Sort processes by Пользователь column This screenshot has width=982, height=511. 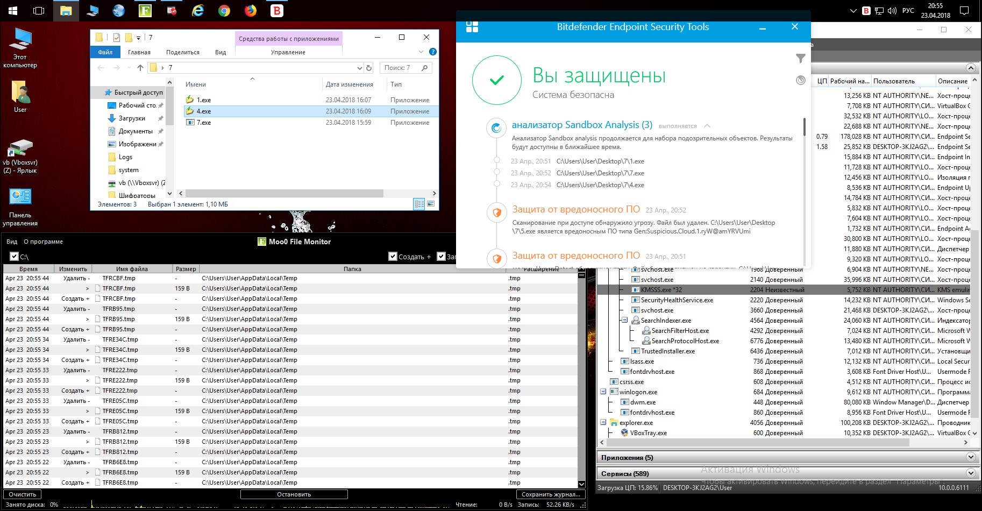point(902,81)
